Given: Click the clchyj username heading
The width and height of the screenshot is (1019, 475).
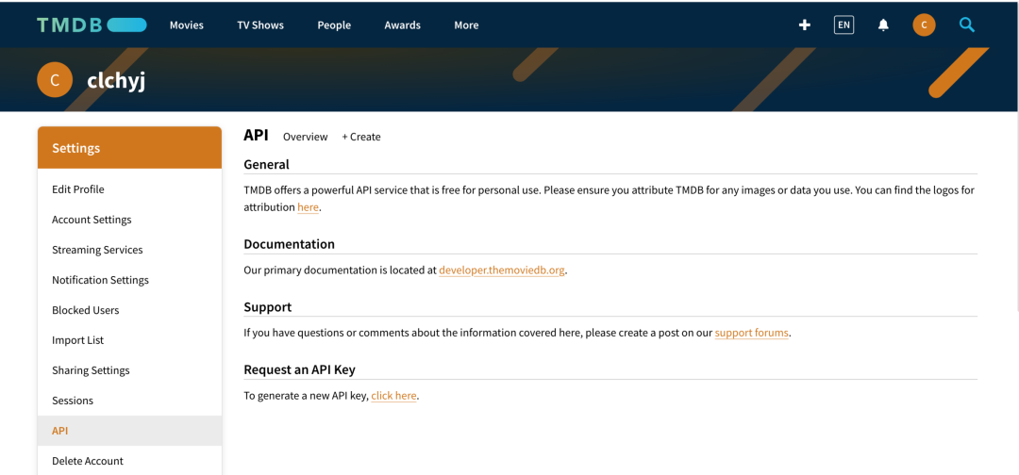Looking at the screenshot, I should 116,80.
